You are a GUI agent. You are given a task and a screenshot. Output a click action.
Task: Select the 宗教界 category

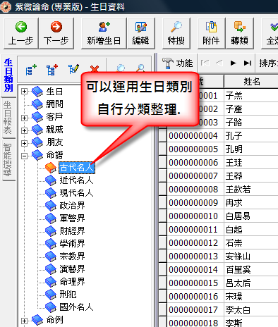(x=72, y=257)
